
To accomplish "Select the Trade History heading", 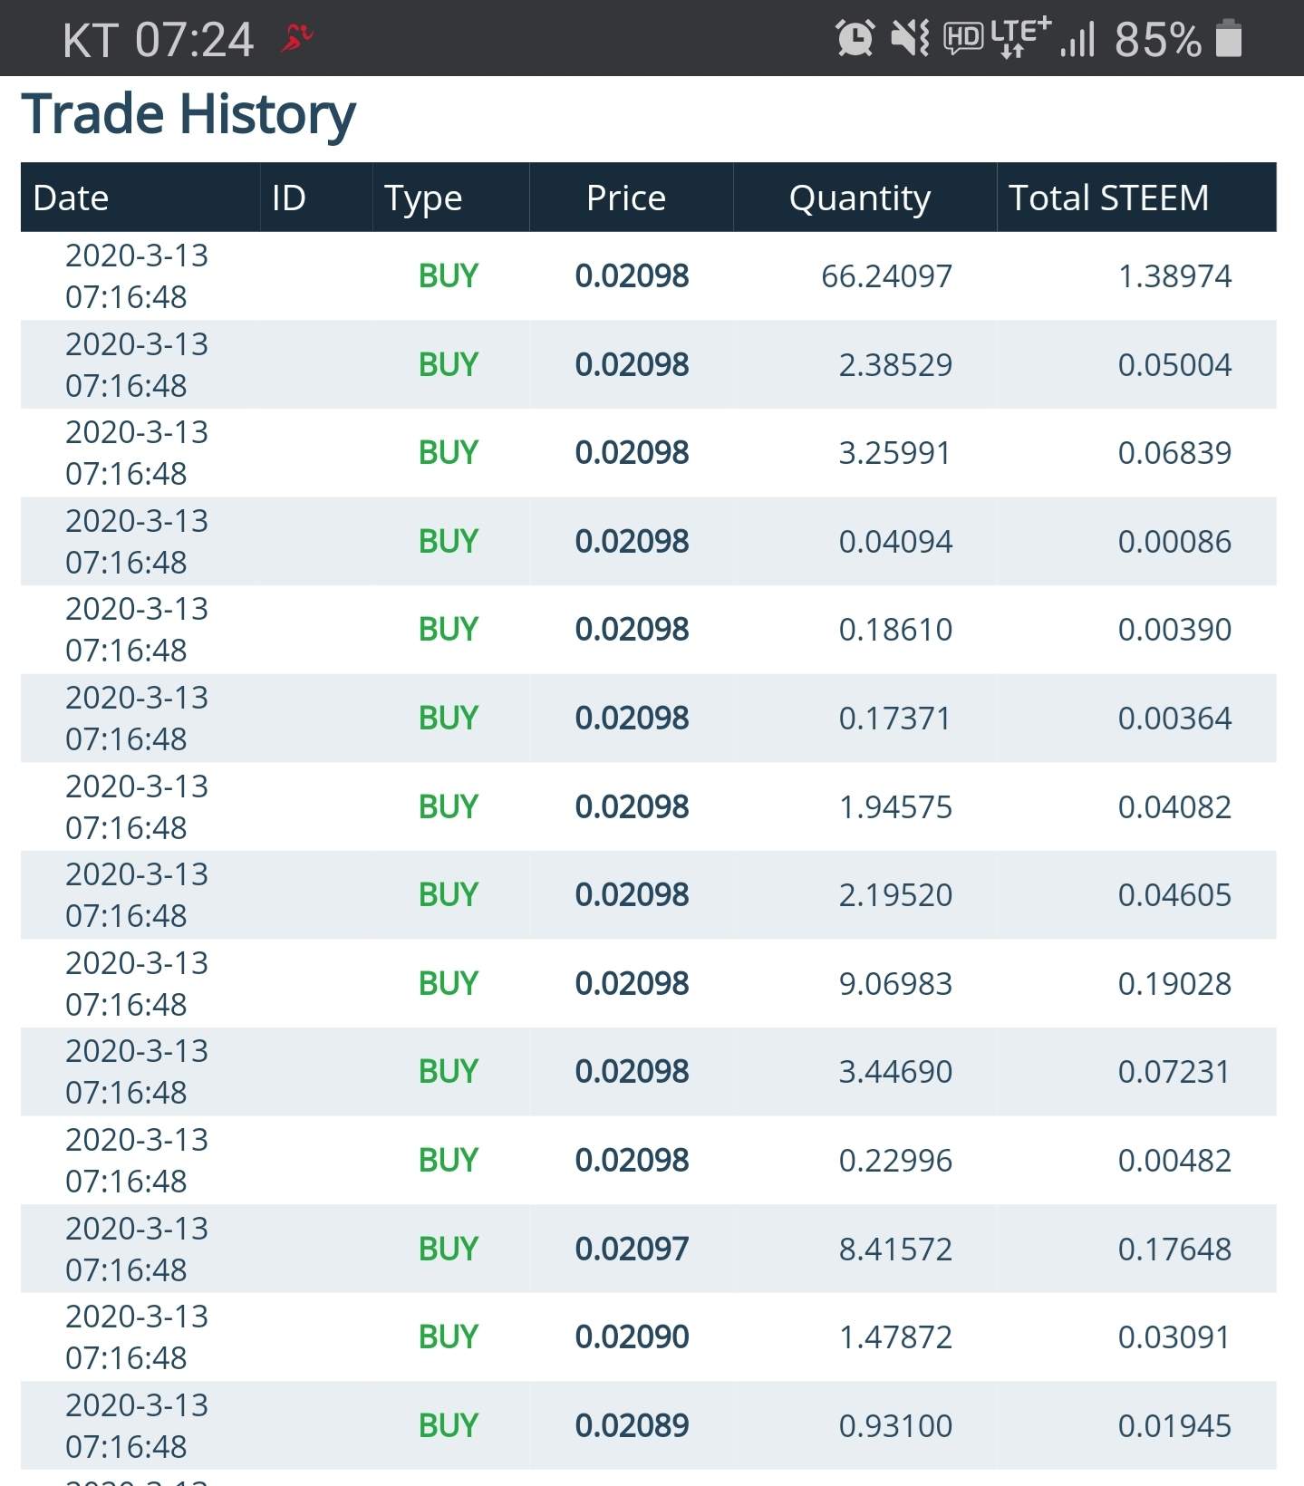I will 188,114.
